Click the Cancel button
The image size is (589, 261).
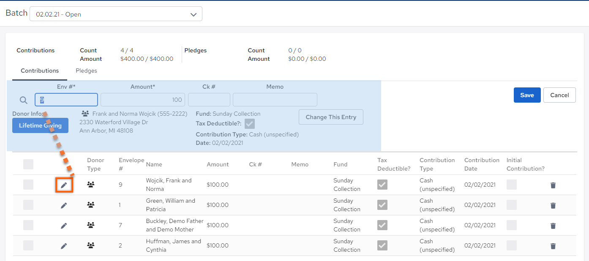point(559,95)
